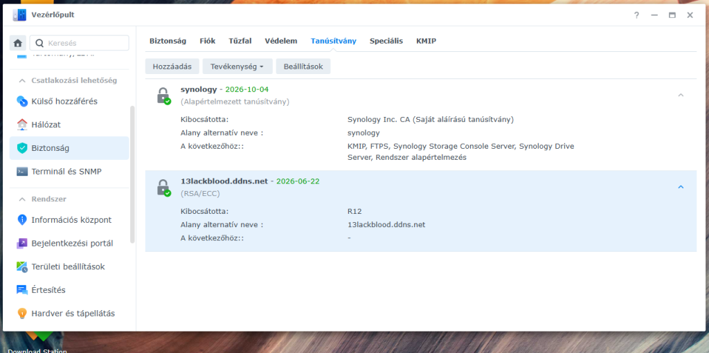The image size is (709, 353).
Task: Click the Bejelentkezési portál icon
Action: coord(21,244)
